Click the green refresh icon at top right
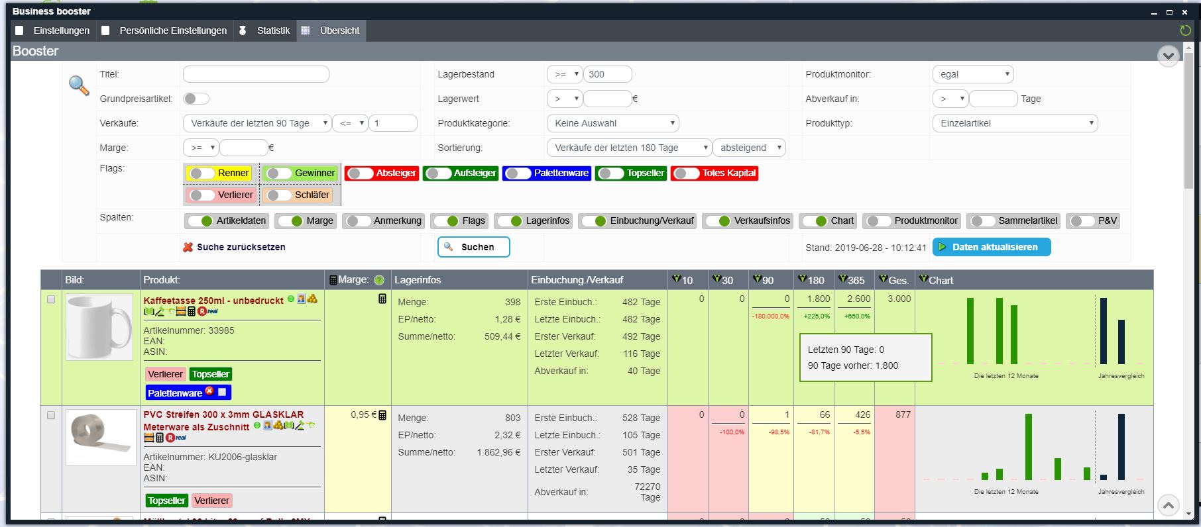The image size is (1201, 527). (x=1185, y=30)
